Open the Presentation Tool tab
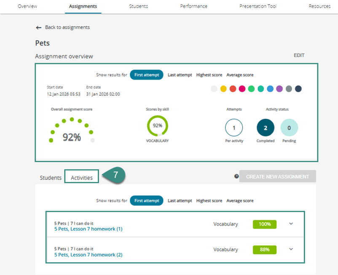338x275 pixels. point(258,6)
